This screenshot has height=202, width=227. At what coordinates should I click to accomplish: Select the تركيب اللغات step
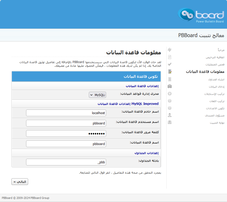tap(217, 101)
